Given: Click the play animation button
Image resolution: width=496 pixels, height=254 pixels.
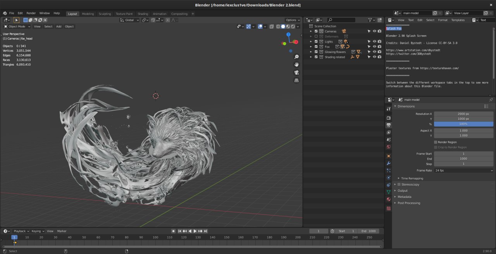Looking at the screenshot, I should (195, 231).
